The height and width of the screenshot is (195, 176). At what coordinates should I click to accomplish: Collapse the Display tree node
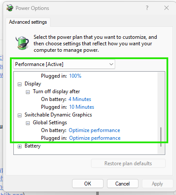coord(19,84)
